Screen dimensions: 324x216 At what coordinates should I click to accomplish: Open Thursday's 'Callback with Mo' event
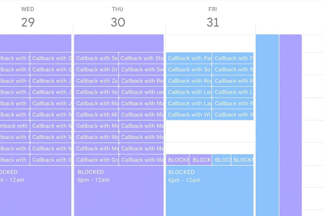pos(96,137)
